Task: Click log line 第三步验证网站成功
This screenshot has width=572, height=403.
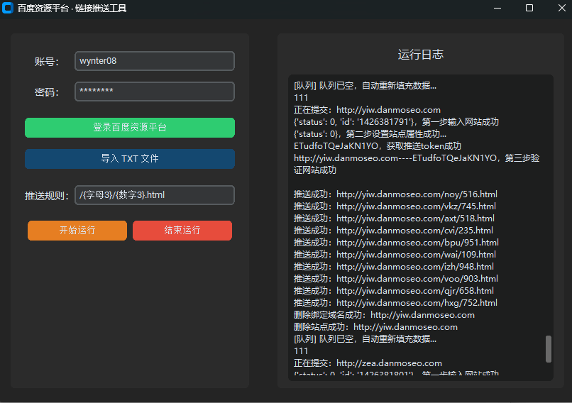Action: [417, 164]
